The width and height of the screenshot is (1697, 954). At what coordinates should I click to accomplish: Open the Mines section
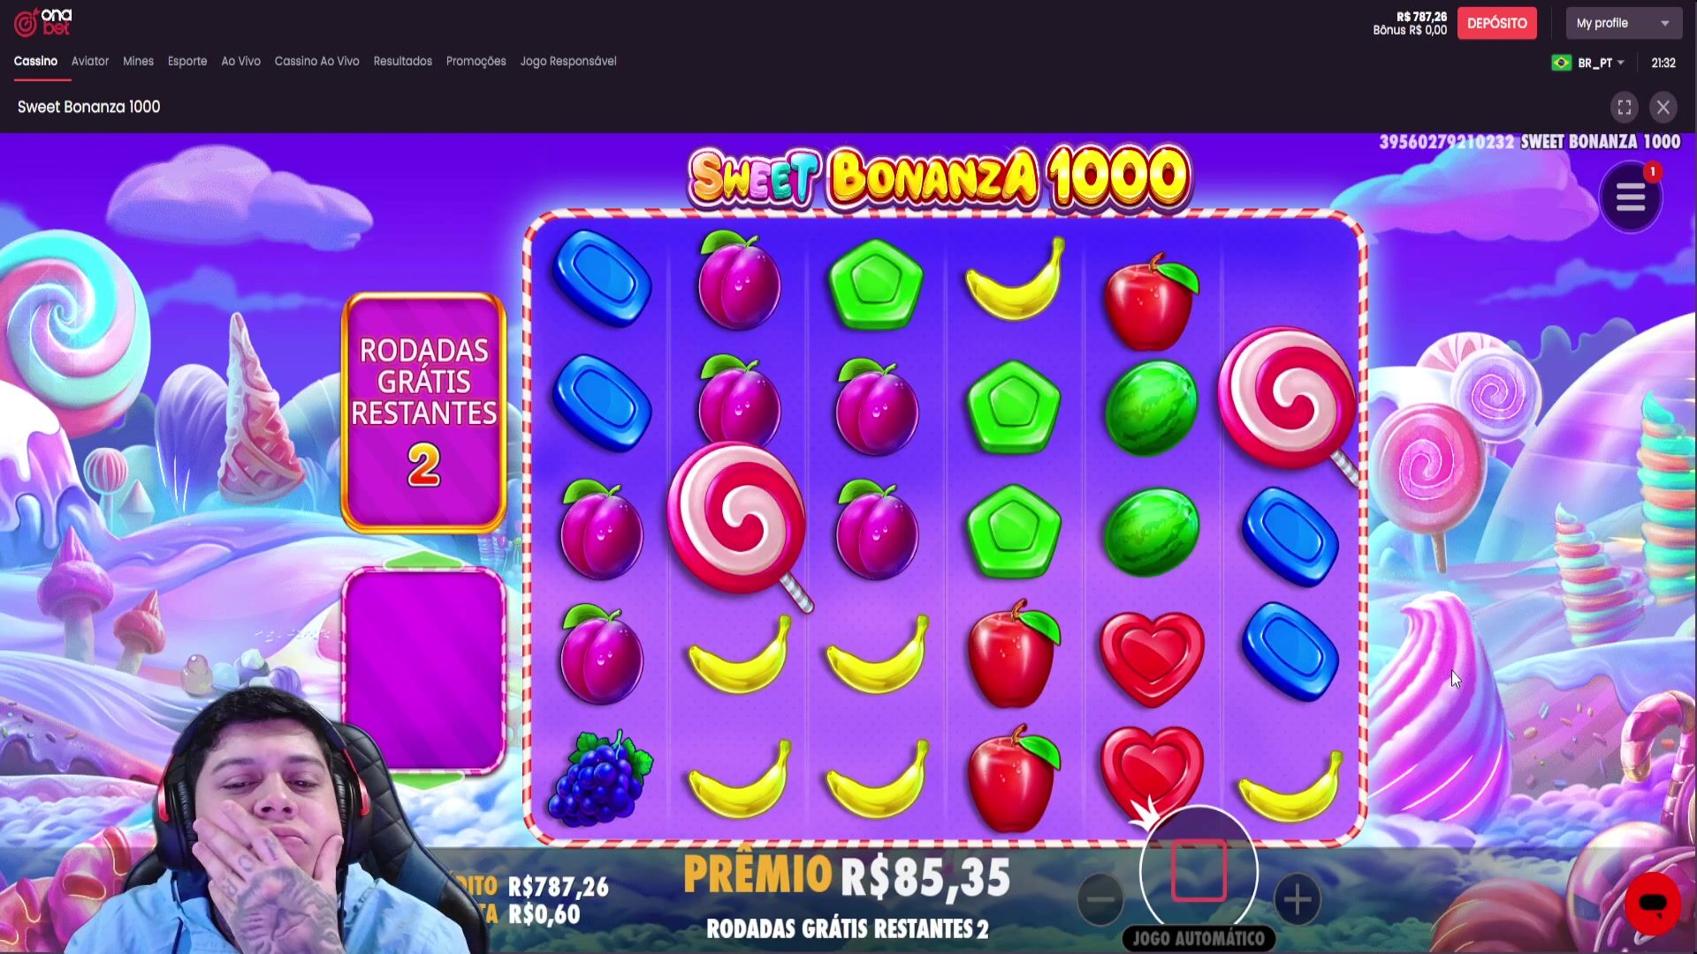[x=138, y=61]
